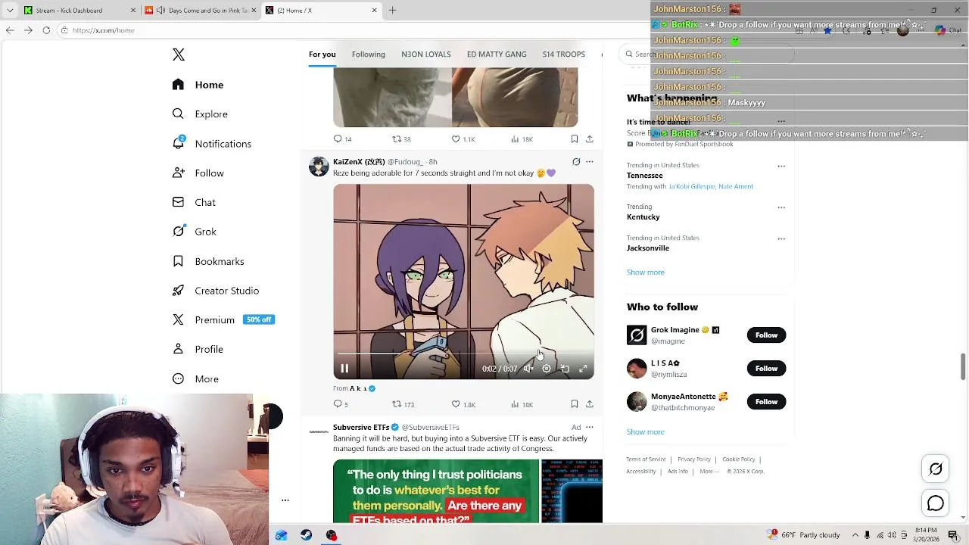Viewport: 969px width, 545px height.
Task: Open options for Jacksonville trend
Action: click(781, 239)
